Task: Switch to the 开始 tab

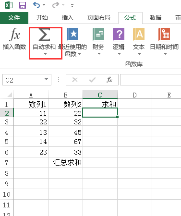Action: coord(42,18)
